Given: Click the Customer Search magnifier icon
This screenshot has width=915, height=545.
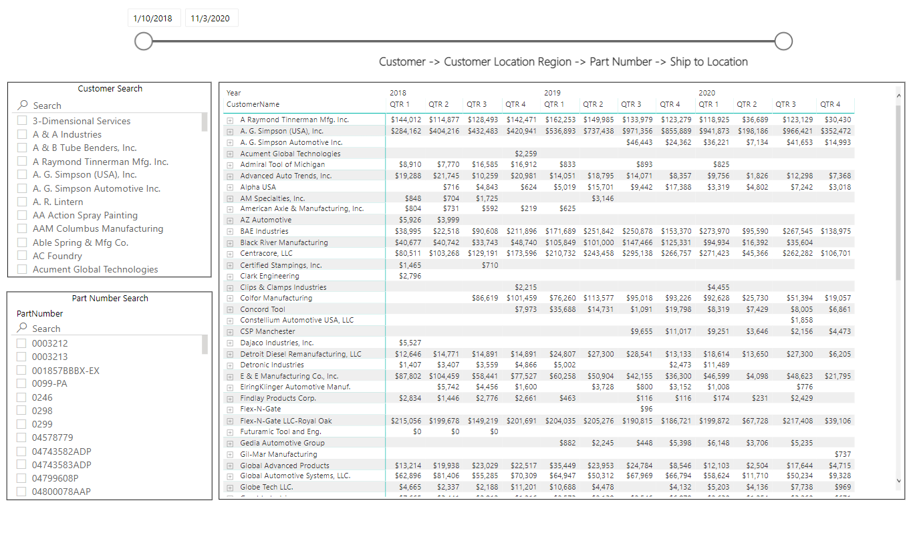Looking at the screenshot, I should pyautogui.click(x=23, y=106).
